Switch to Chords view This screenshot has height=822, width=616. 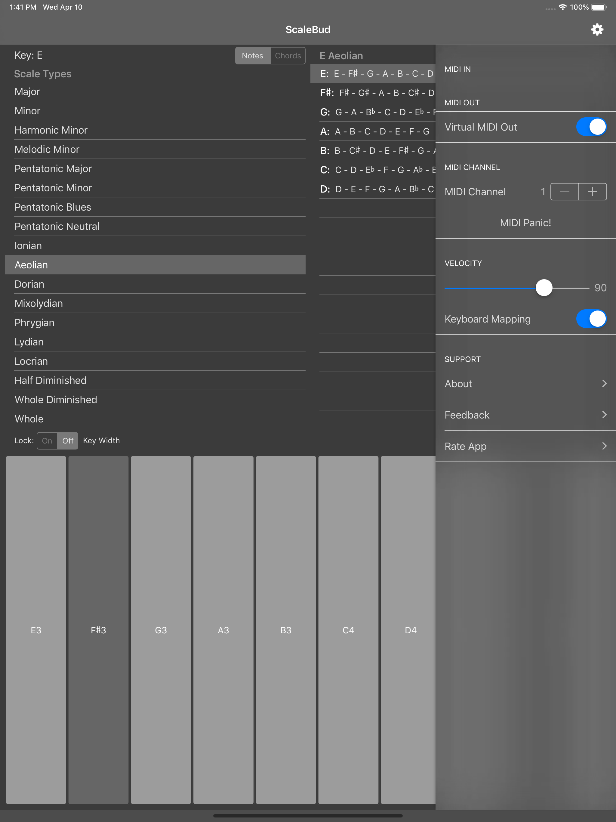(x=288, y=56)
